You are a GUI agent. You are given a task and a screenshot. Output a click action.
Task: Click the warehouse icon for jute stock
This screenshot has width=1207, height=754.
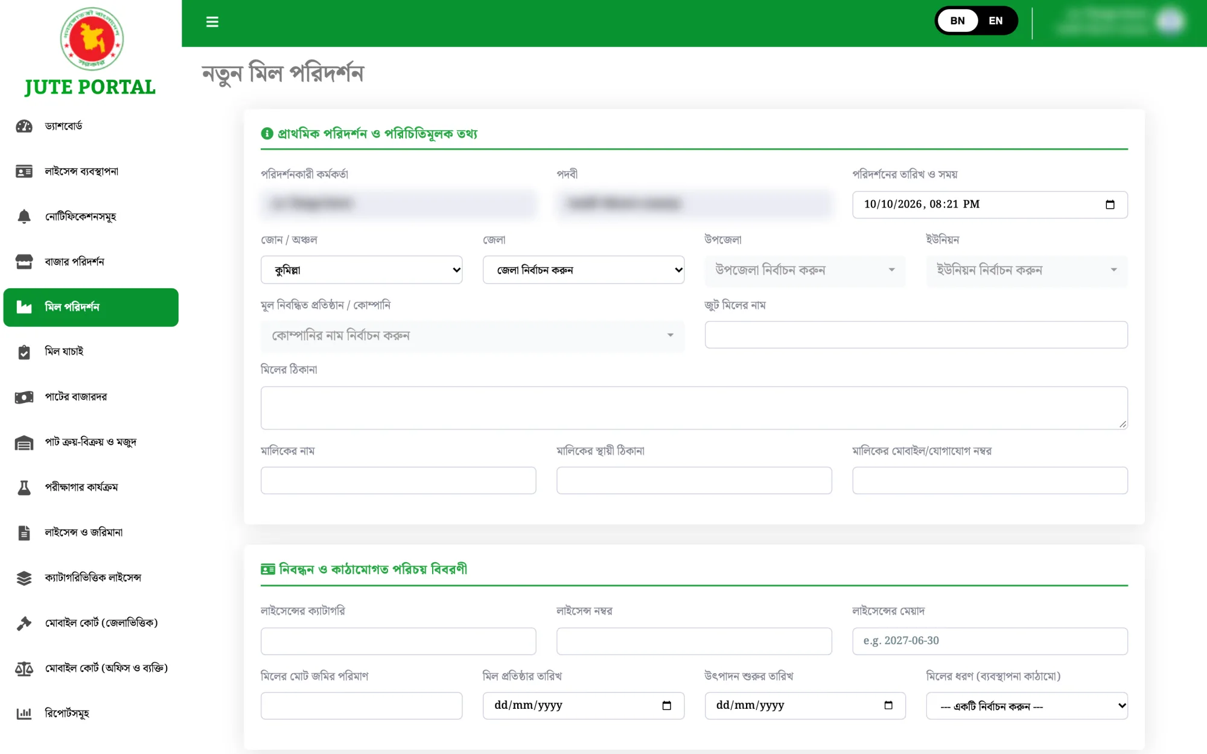coord(24,442)
